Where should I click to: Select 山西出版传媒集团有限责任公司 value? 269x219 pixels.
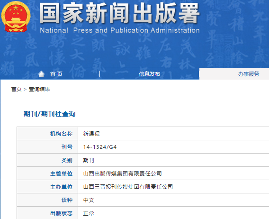pos(123,173)
